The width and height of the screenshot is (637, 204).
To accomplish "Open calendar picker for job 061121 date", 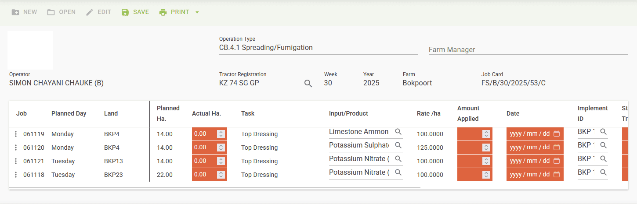I will point(557,161).
